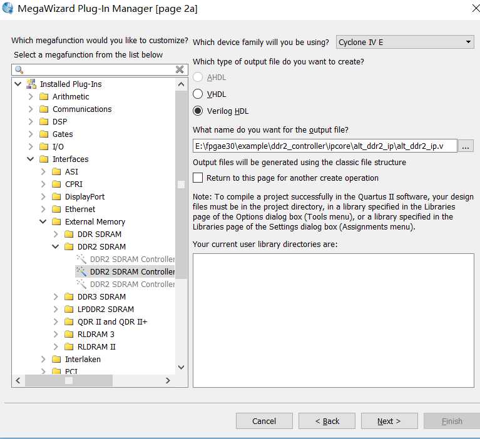Click the tree vertical scrollbar thumb
The image size is (480, 439).
(x=181, y=184)
